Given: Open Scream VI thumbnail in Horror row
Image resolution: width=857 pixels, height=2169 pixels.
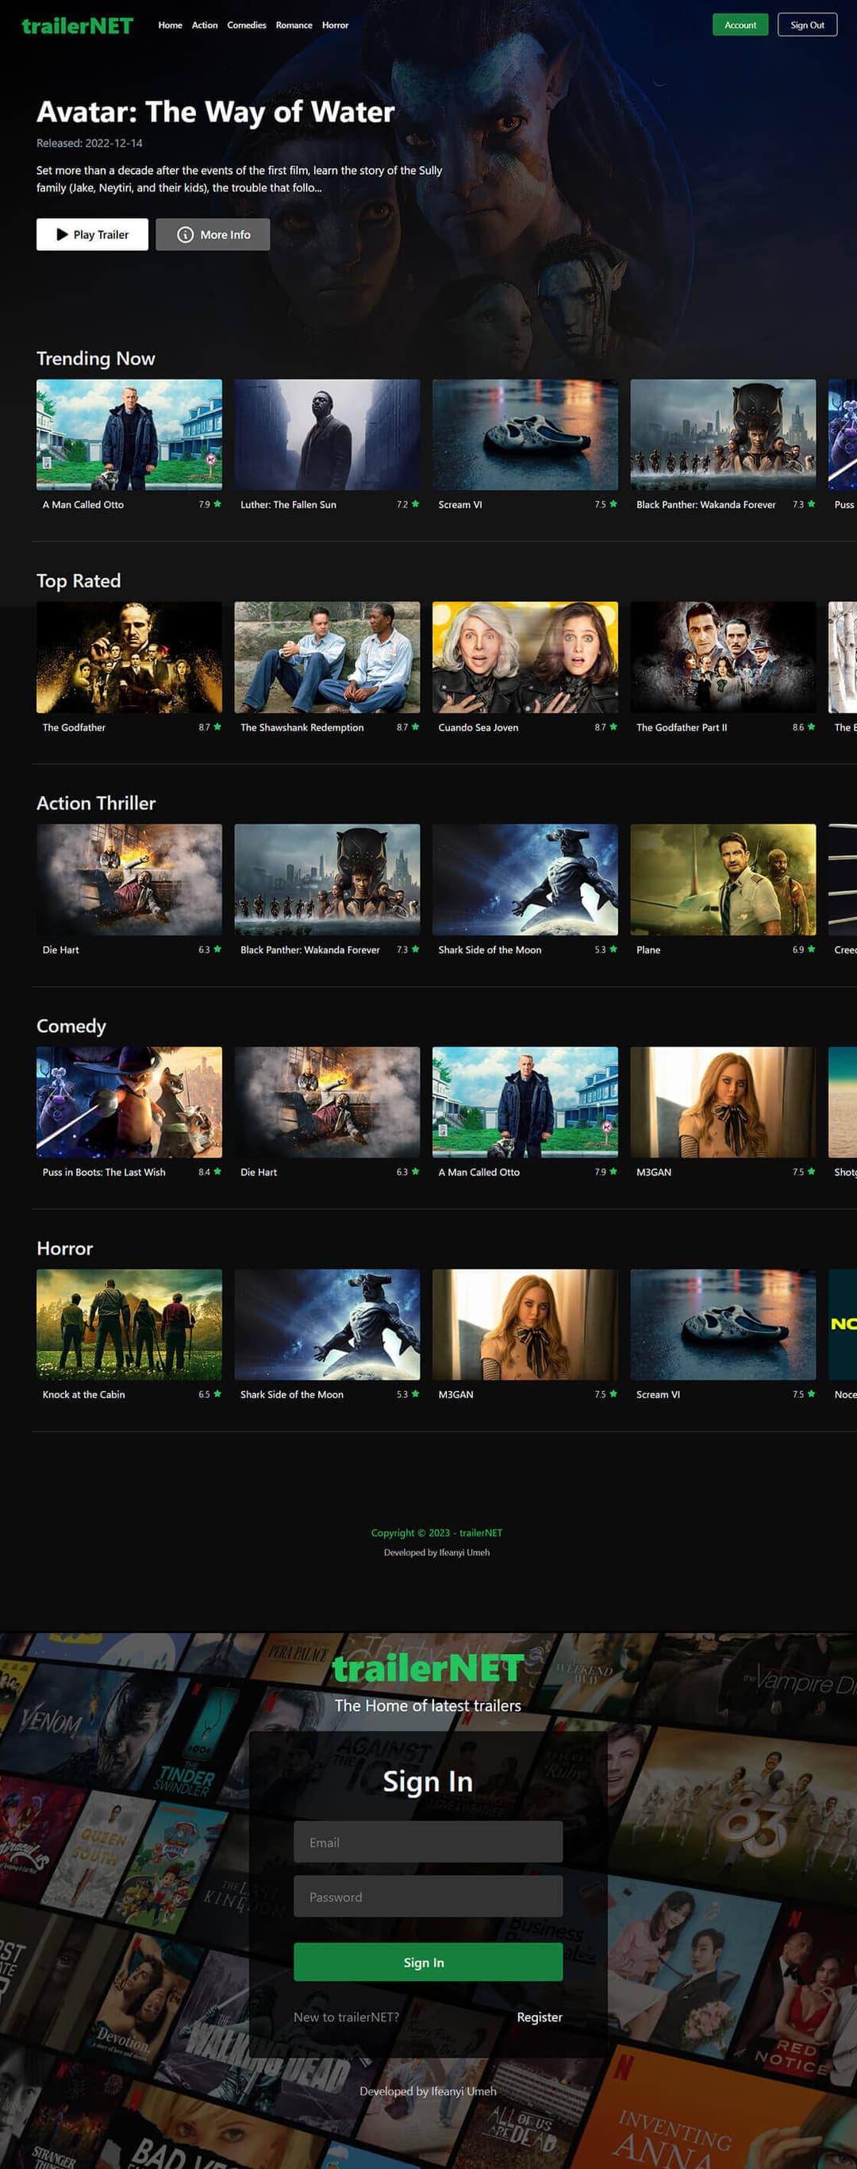Looking at the screenshot, I should click(x=722, y=1324).
